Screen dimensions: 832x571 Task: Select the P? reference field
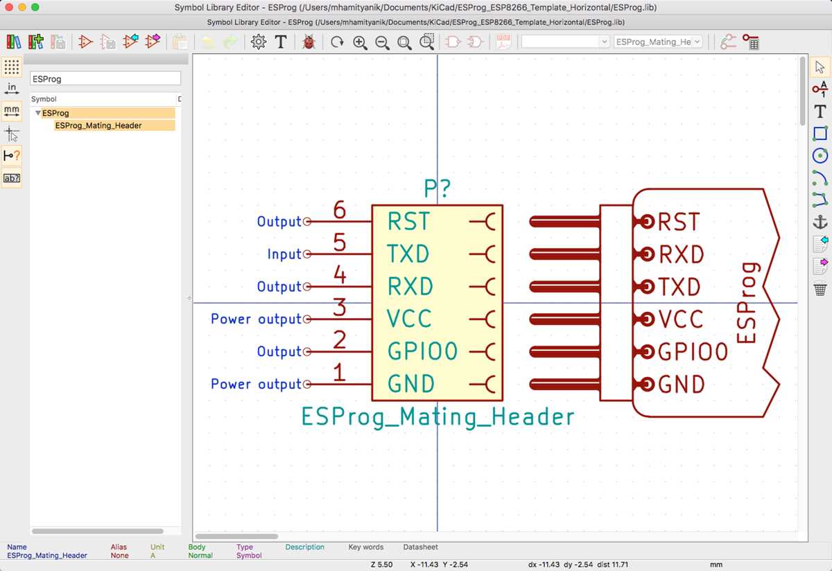click(x=437, y=189)
